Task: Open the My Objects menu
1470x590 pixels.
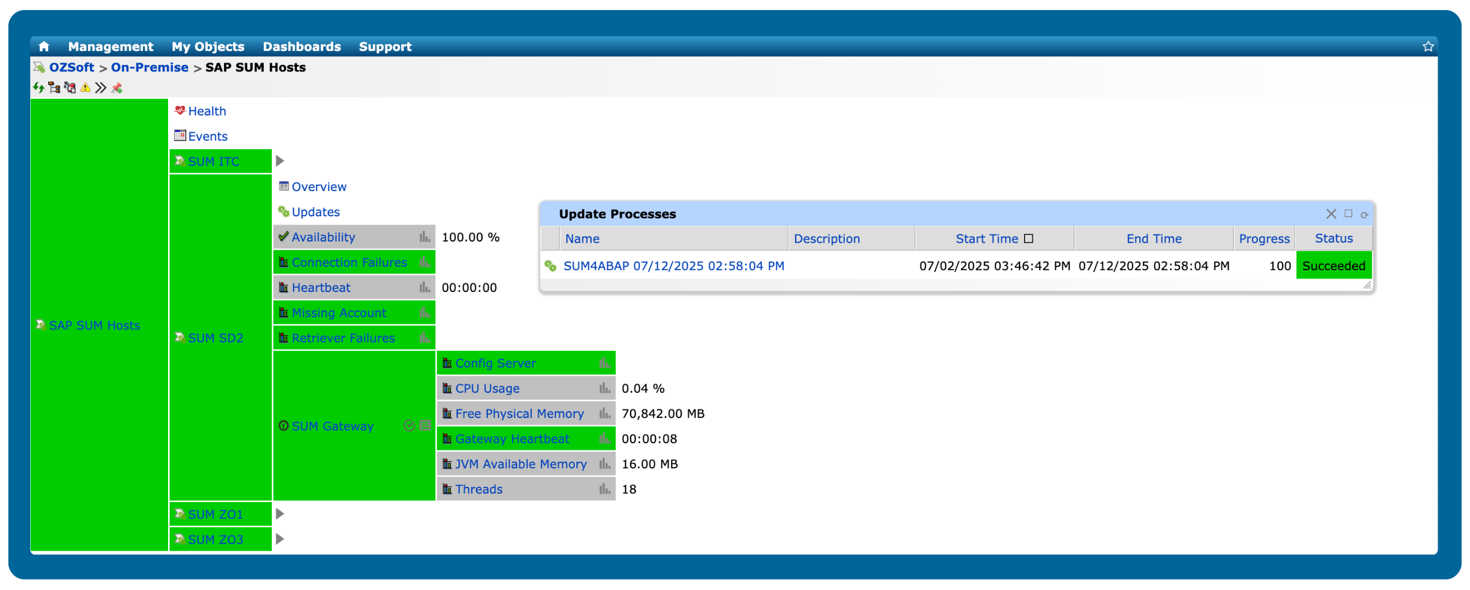Action: [x=208, y=46]
